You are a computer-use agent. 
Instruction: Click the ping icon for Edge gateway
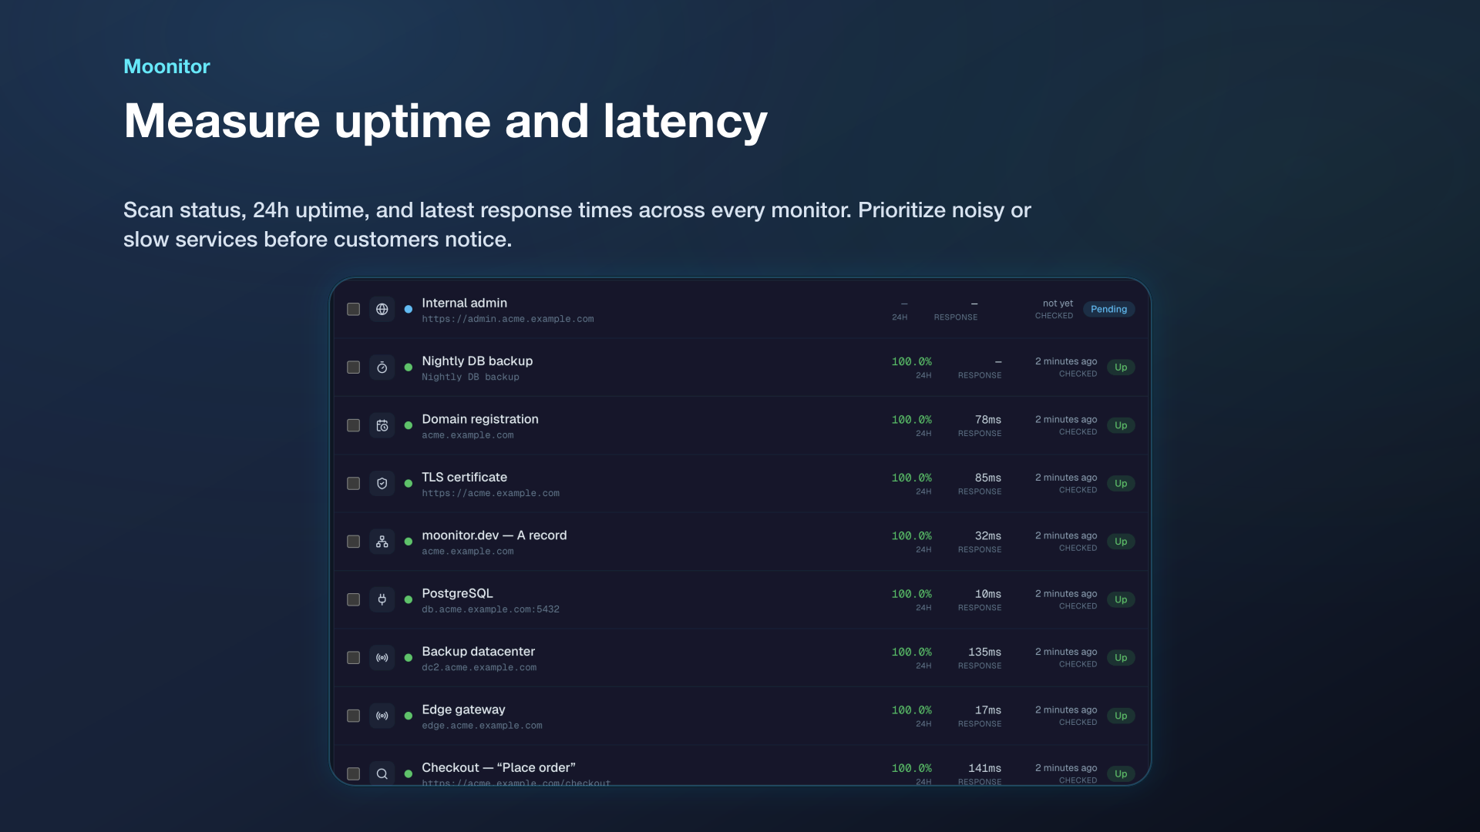pos(382,716)
